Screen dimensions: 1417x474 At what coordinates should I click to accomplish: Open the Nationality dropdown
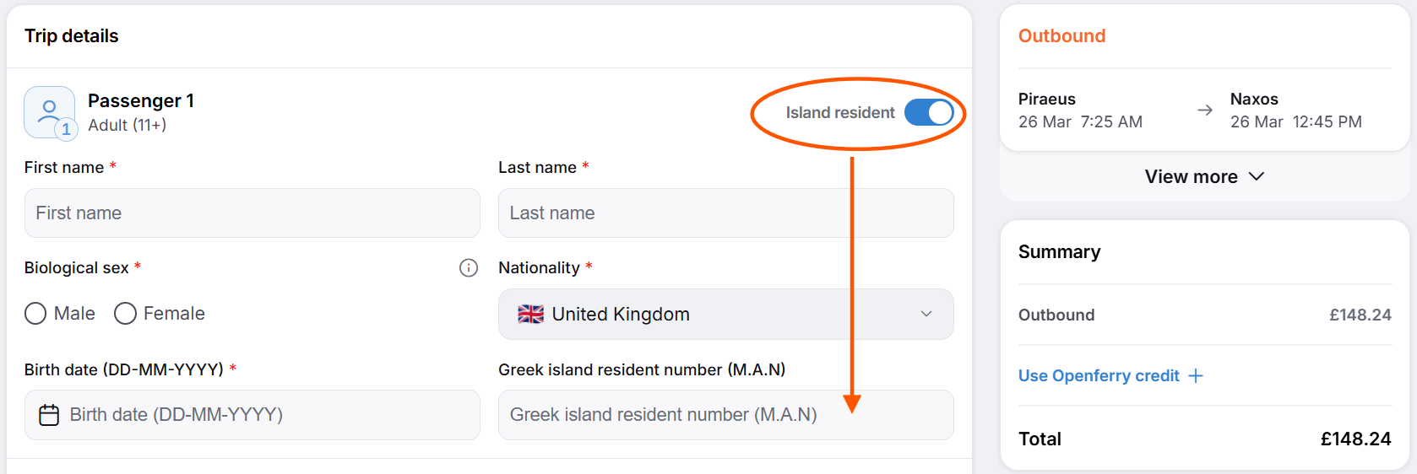pos(726,315)
